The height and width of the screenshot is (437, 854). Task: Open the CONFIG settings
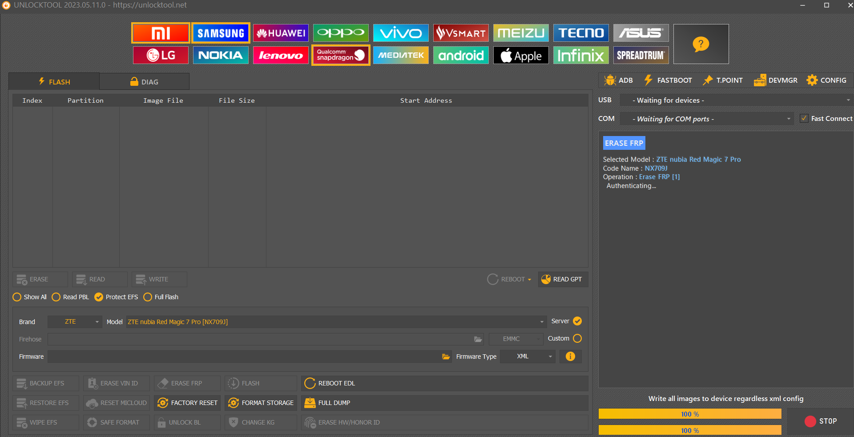pos(826,80)
